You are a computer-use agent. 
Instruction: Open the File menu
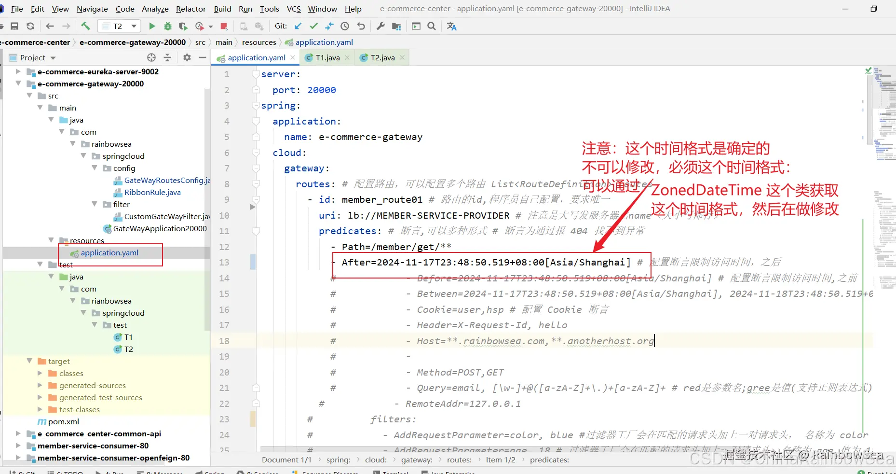click(x=17, y=9)
